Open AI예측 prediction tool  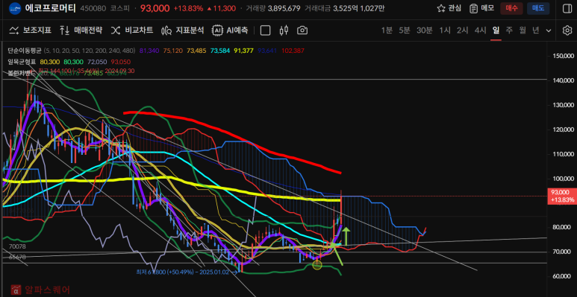[230, 31]
